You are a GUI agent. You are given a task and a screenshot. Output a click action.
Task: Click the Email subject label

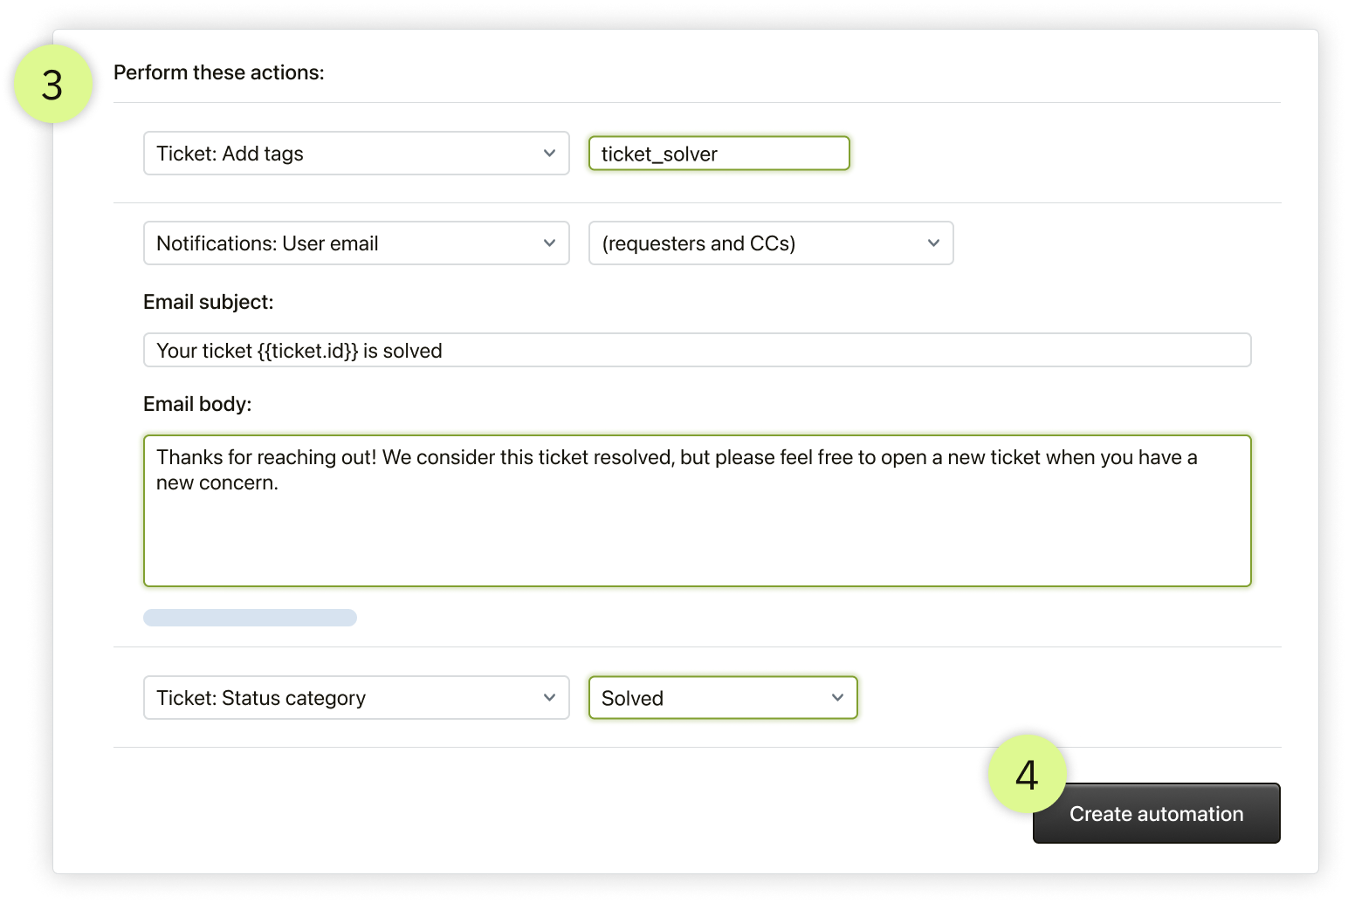pyautogui.click(x=209, y=302)
